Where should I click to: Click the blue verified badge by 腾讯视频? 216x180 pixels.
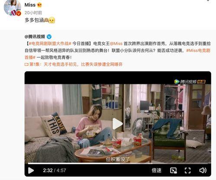[49, 37]
